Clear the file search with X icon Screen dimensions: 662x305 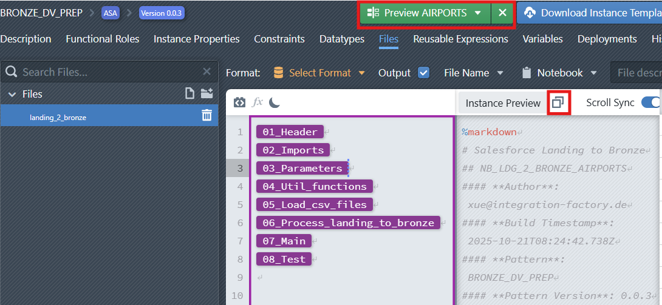coord(206,72)
